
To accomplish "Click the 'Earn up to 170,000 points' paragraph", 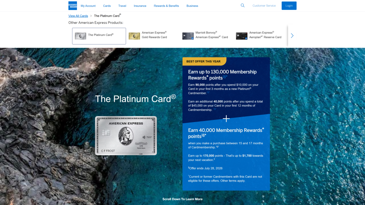I will pyautogui.click(x=226, y=158).
